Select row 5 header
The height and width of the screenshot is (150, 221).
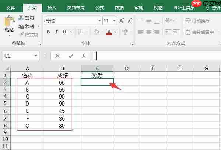coord(5,103)
